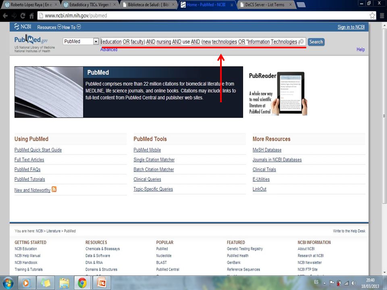Open BLAST footer link

coord(161,263)
